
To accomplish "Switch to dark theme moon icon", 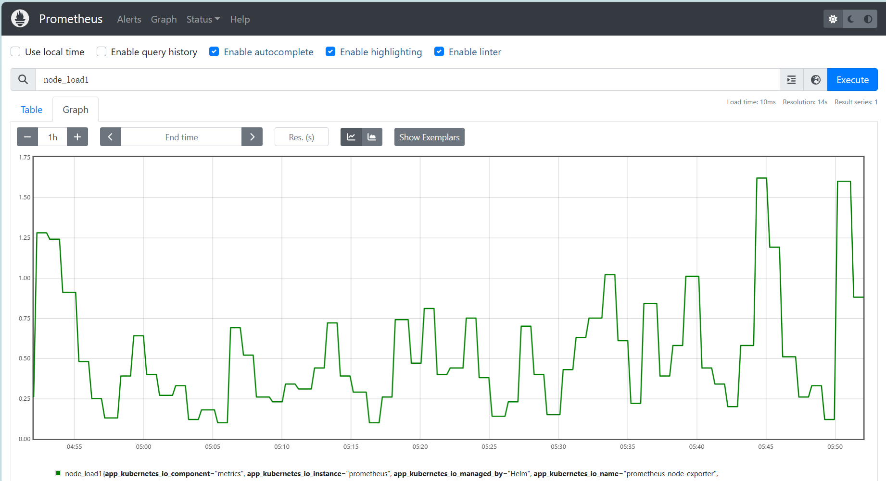I will click(850, 19).
